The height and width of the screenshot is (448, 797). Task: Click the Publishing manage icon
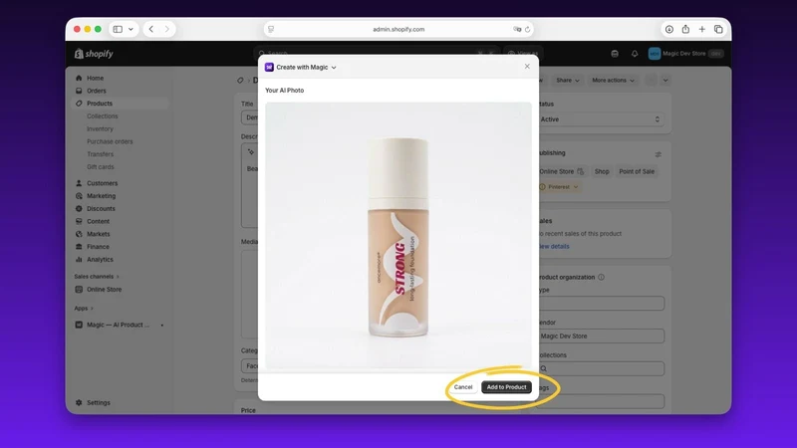[x=659, y=154]
